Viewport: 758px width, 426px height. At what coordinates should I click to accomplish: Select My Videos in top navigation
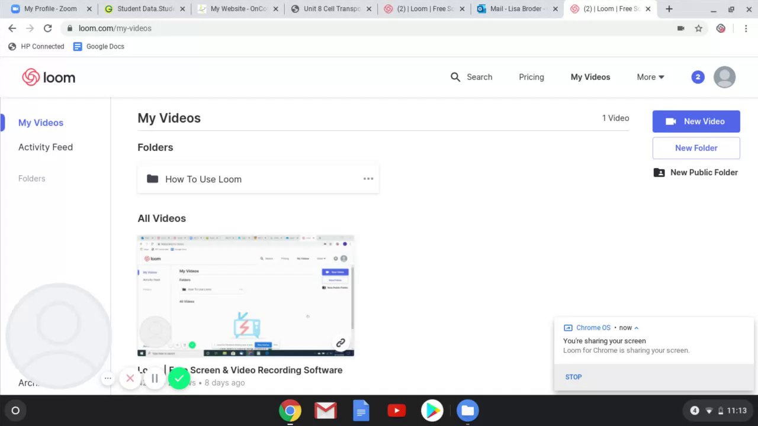590,77
